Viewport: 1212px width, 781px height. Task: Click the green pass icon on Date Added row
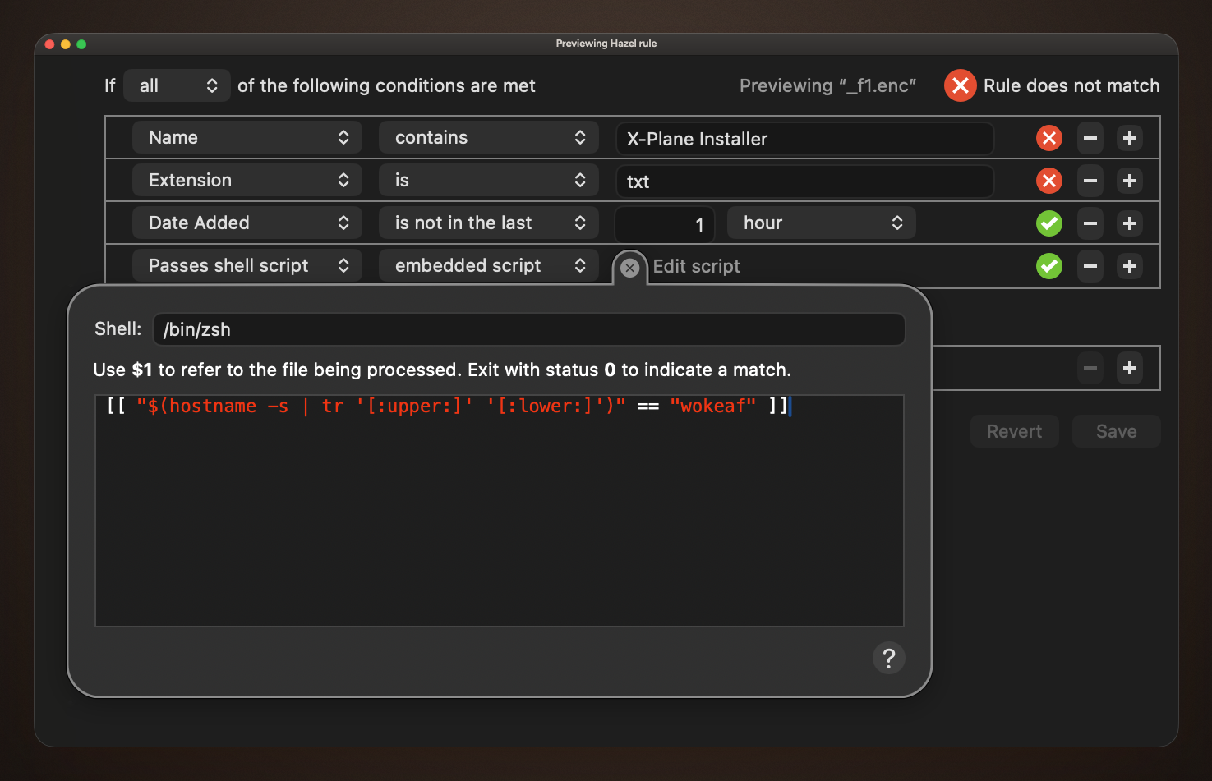(1049, 223)
